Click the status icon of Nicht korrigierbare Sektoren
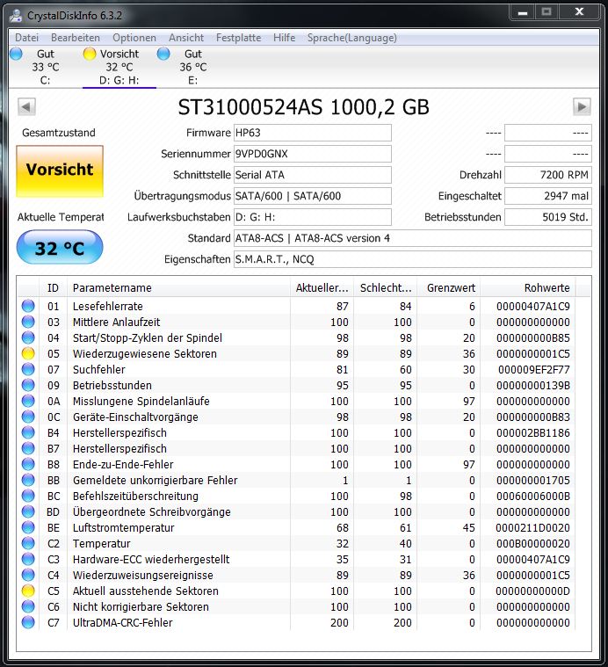Viewport: 608px width, 667px height. 28,606
